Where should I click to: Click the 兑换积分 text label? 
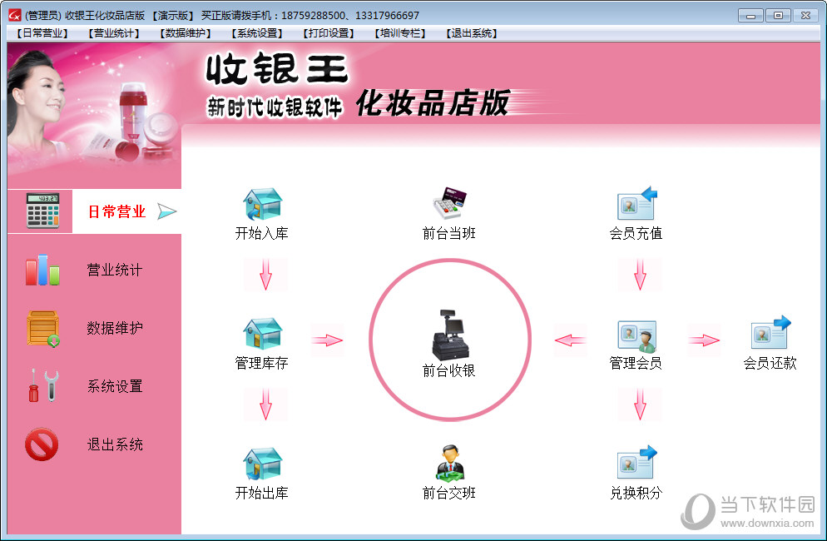(x=636, y=493)
